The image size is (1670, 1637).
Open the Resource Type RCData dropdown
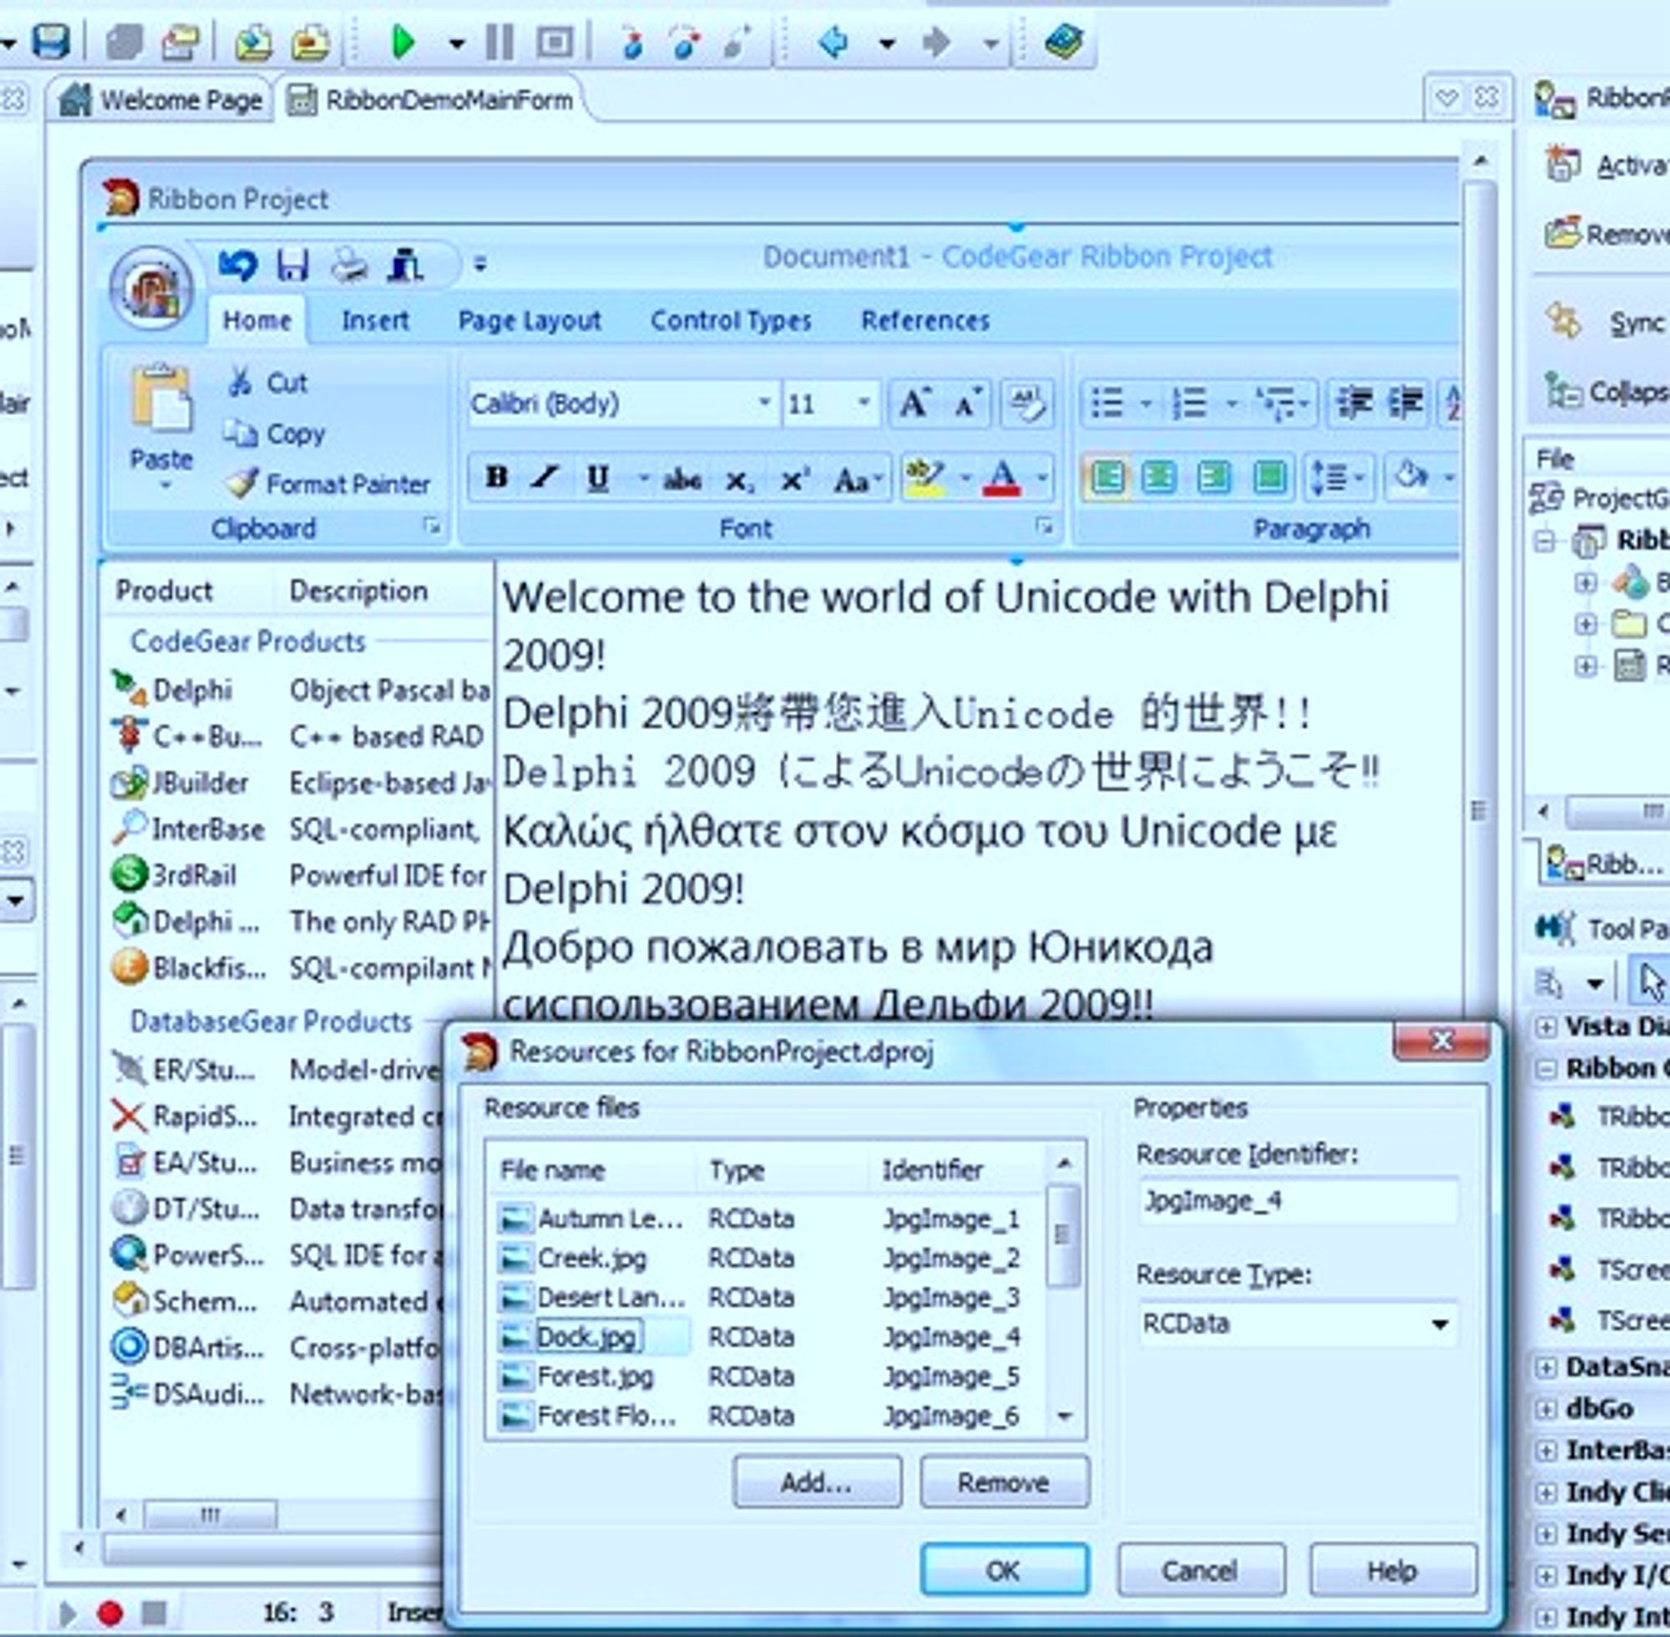(x=1440, y=1324)
